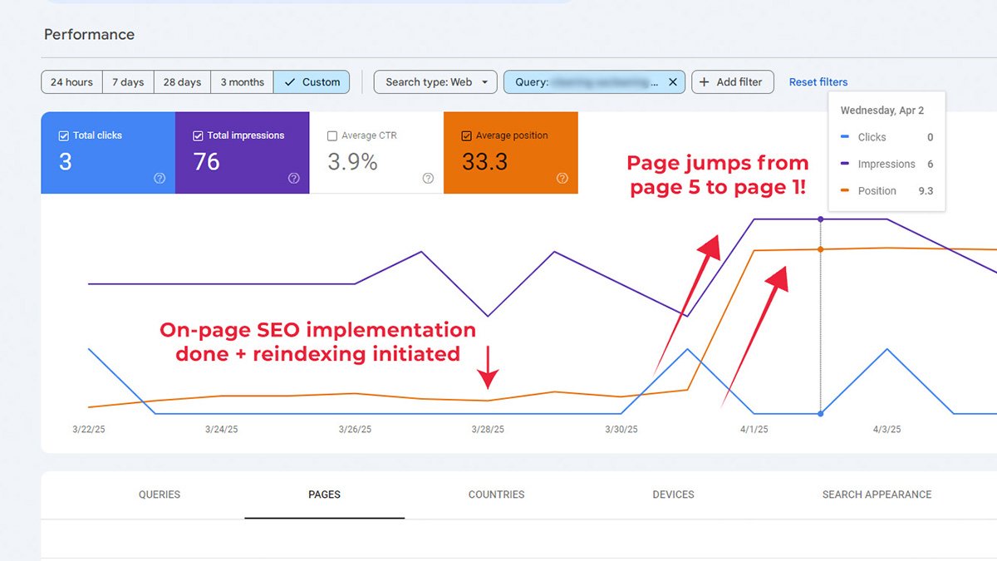This screenshot has width=997, height=561.
Task: Open the Search type: Web dropdown
Action: 435,82
